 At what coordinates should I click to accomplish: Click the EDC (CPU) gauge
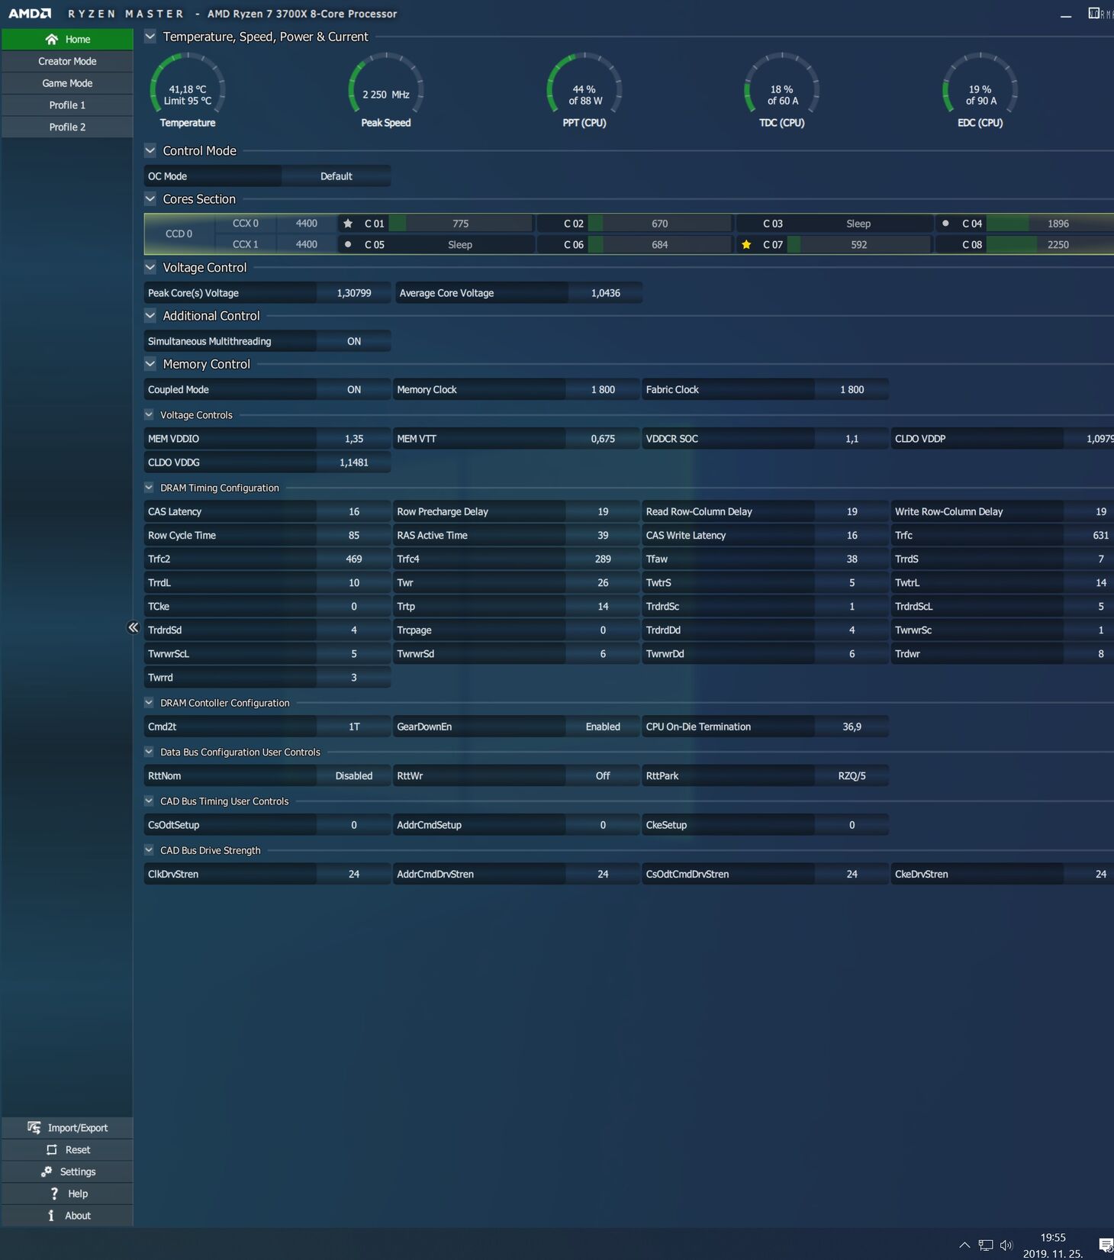(x=980, y=90)
